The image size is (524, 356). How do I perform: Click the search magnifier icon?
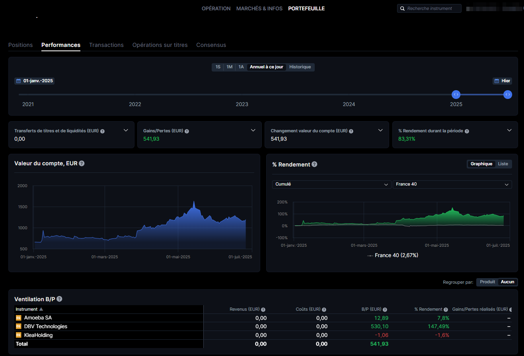(x=402, y=8)
